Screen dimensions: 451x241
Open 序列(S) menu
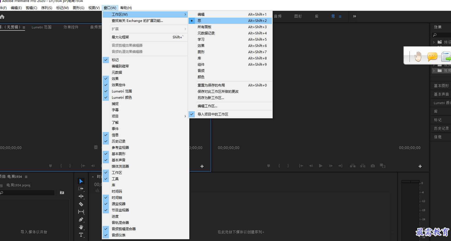tap(47, 8)
